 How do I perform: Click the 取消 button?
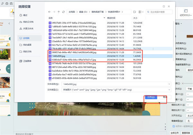tap(165, 97)
